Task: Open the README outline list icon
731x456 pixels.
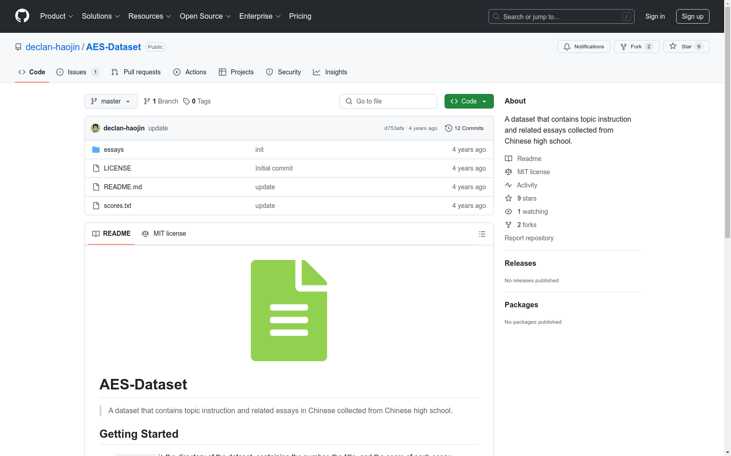Action: point(482,234)
